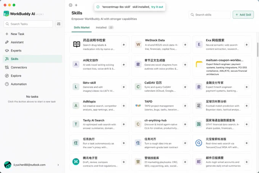Add the WeStock Data skill
The width and height of the screenshot is (259, 173).
tap(185, 45)
